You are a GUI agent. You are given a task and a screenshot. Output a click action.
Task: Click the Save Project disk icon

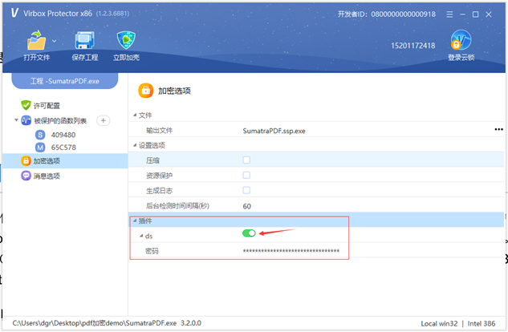pyautogui.click(x=84, y=40)
